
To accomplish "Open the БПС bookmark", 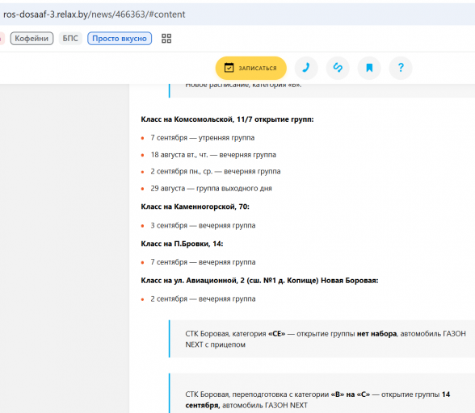I will 70,39.
